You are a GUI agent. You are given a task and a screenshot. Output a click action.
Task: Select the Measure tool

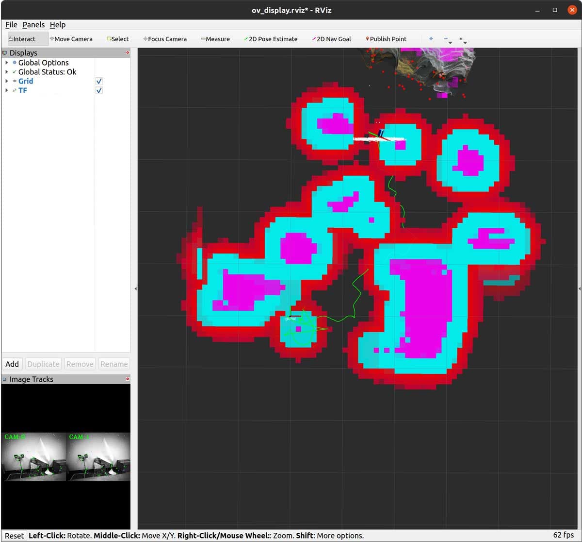(x=215, y=39)
